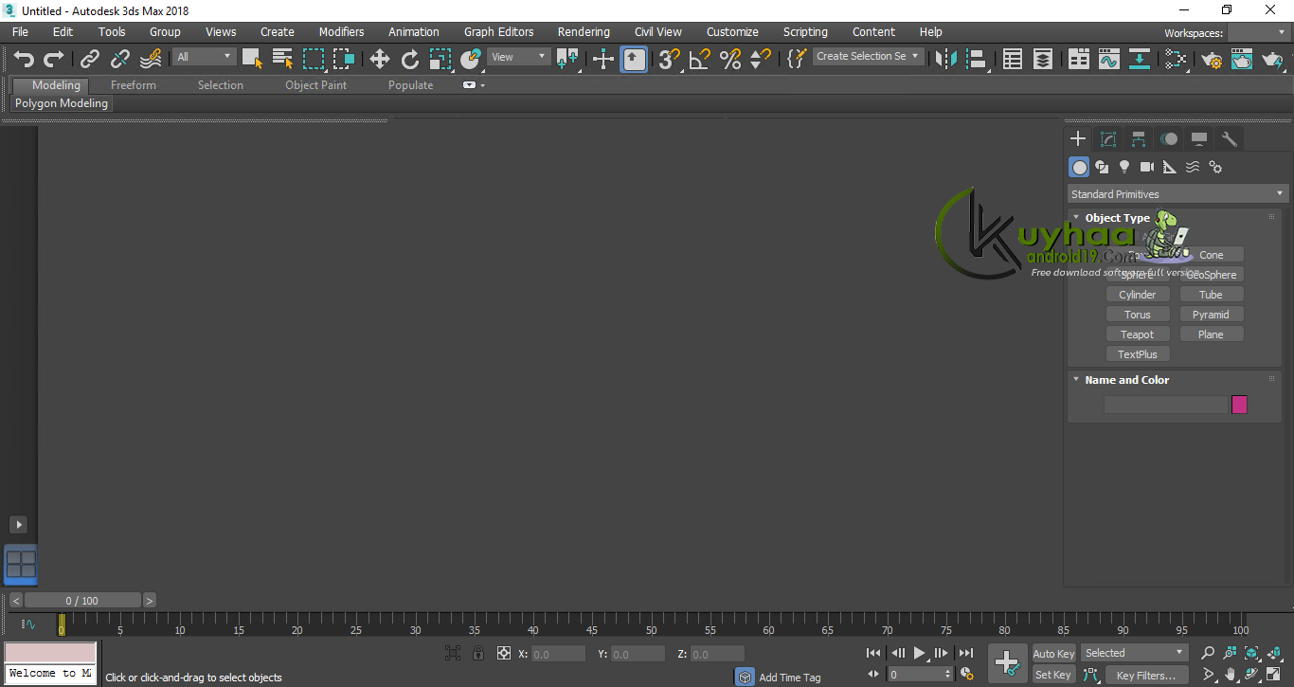Toggle Angle Snap
1294x687 pixels.
pos(700,60)
